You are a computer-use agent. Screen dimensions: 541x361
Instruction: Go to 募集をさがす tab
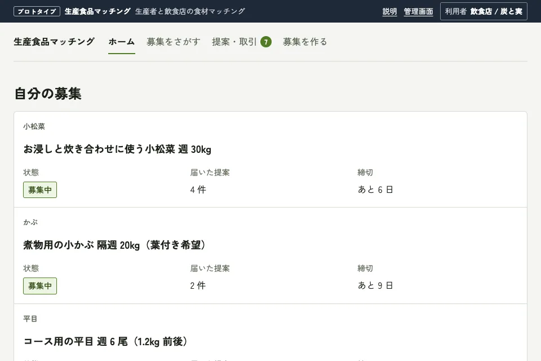pyautogui.click(x=174, y=42)
